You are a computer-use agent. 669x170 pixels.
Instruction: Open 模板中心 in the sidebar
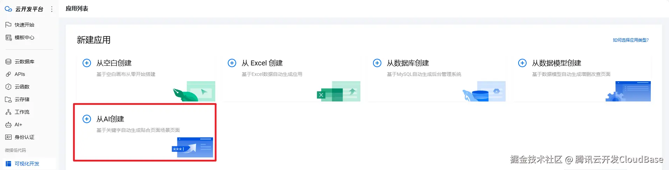pos(24,37)
